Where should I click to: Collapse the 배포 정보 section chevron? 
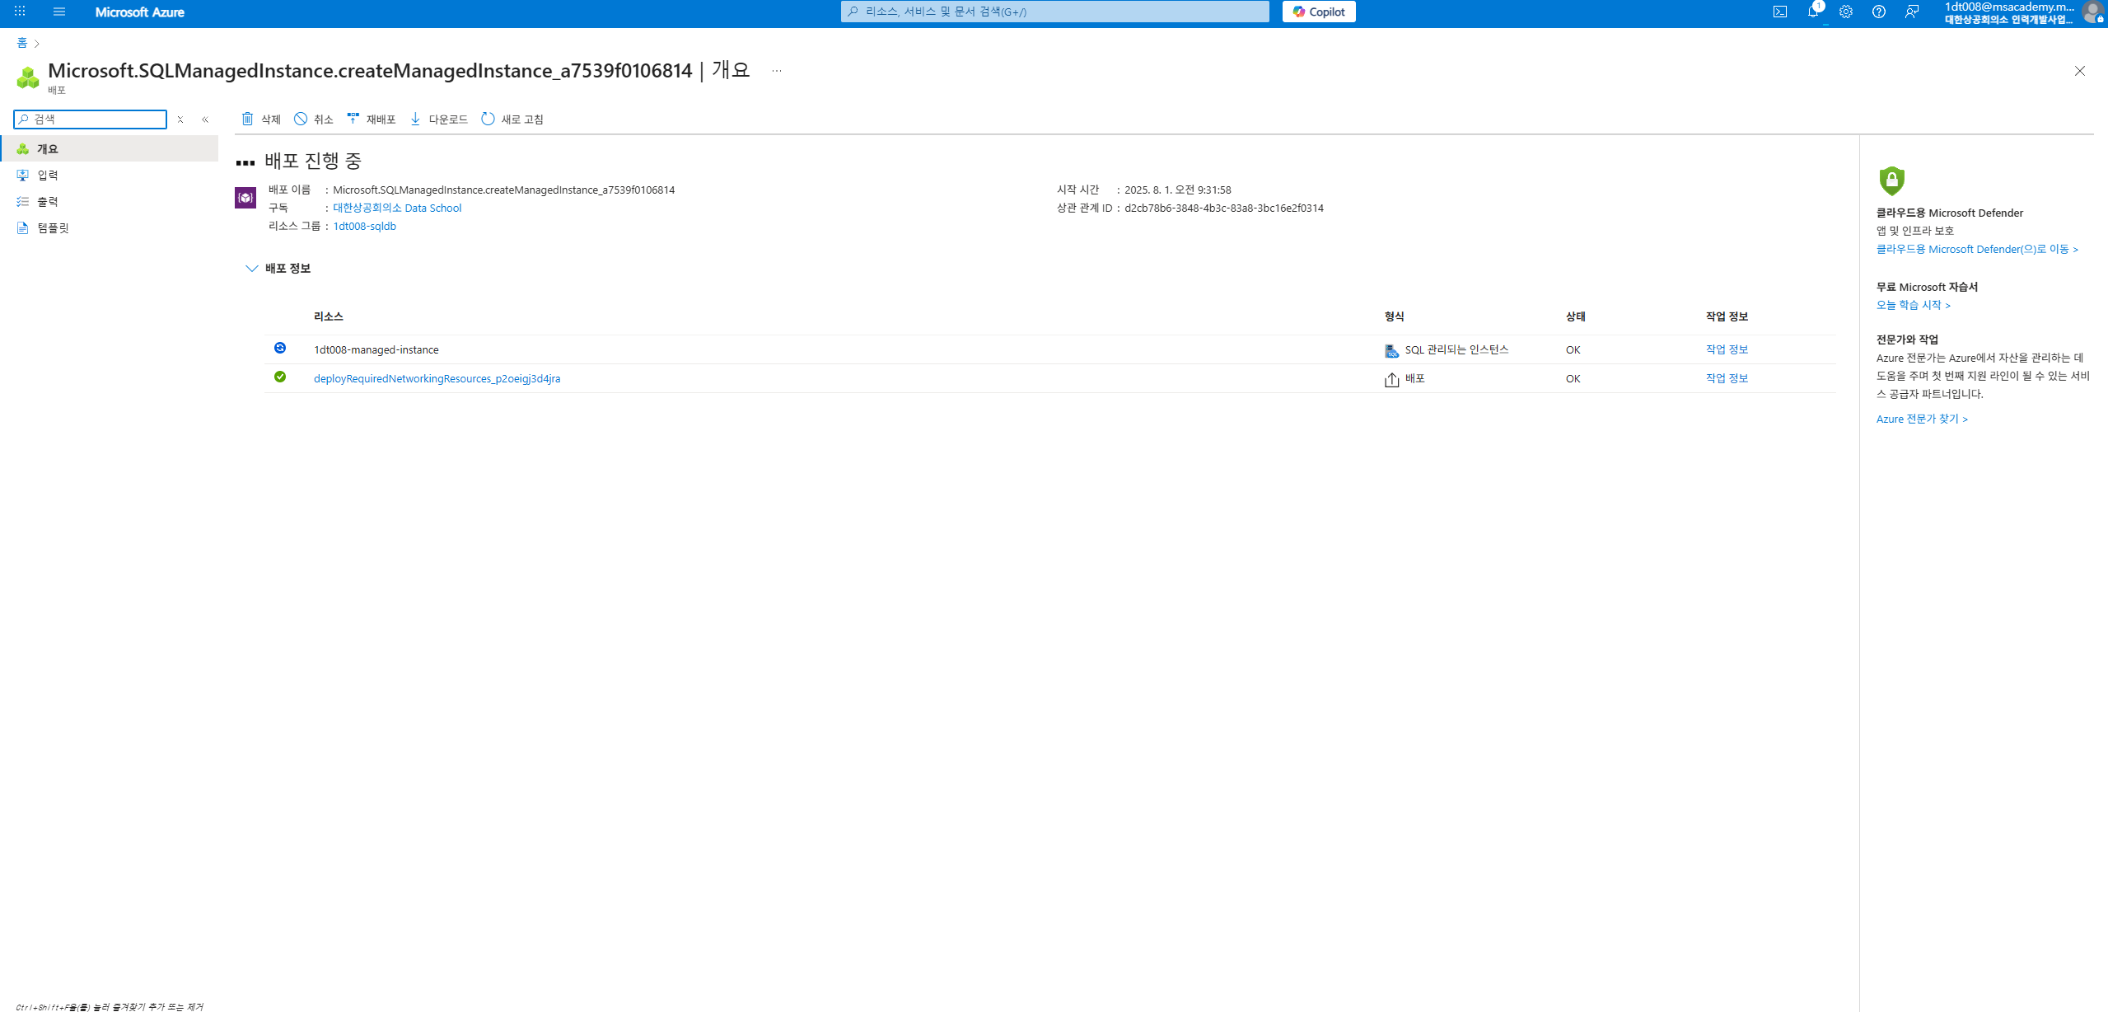click(252, 269)
